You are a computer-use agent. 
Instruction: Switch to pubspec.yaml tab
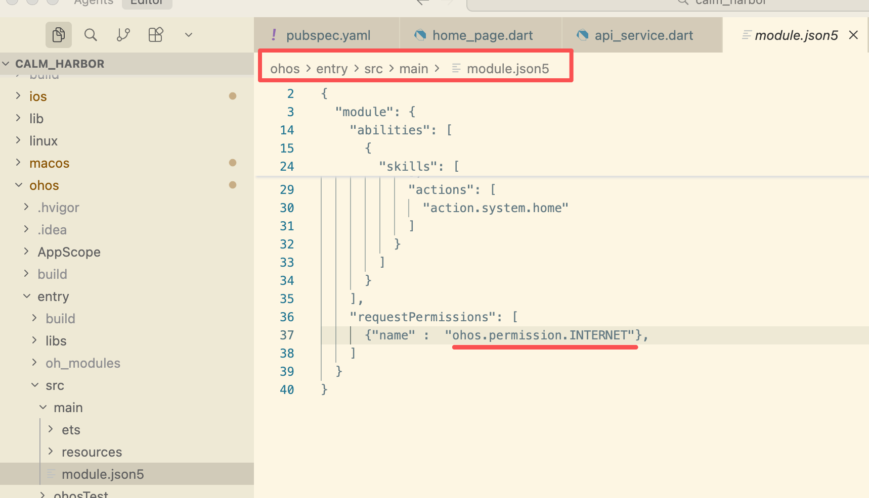point(326,35)
